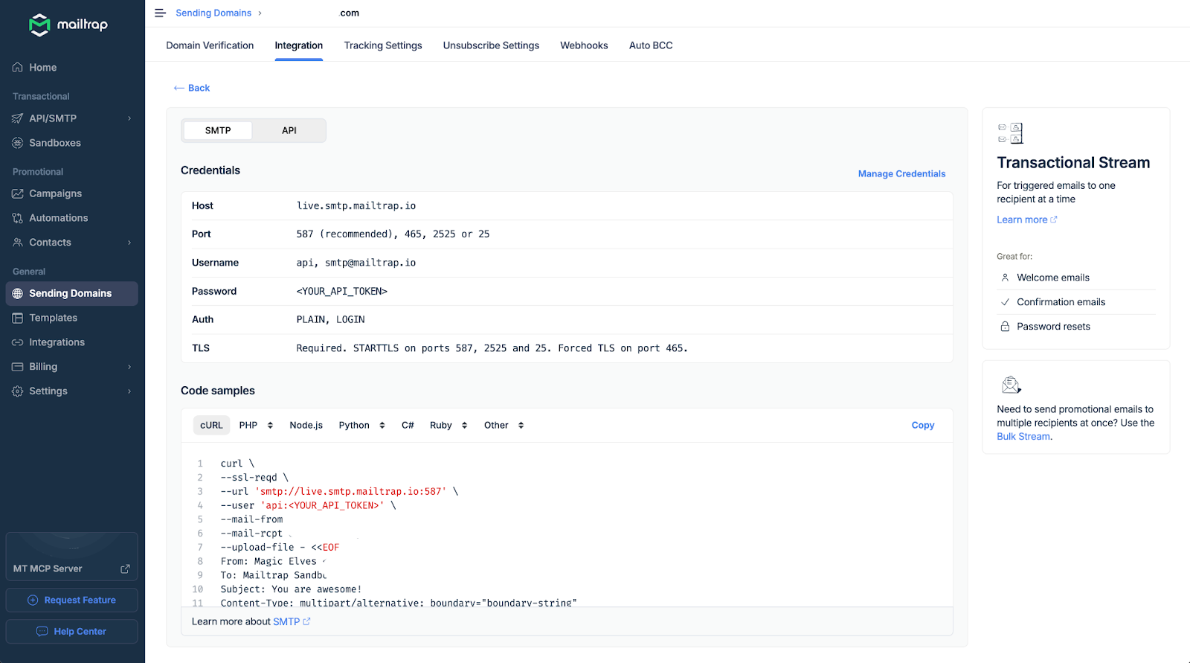Click the Campaigns chart icon
The image size is (1190, 663).
click(x=18, y=193)
